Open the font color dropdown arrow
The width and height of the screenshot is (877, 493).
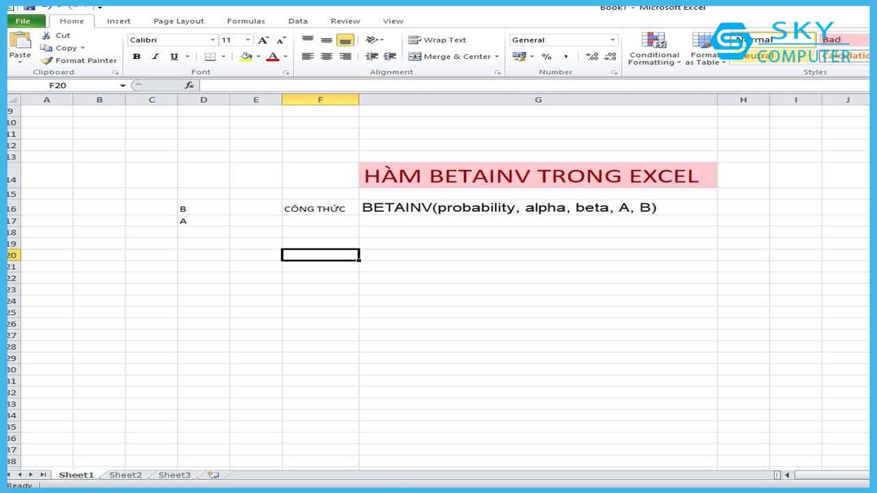(285, 57)
